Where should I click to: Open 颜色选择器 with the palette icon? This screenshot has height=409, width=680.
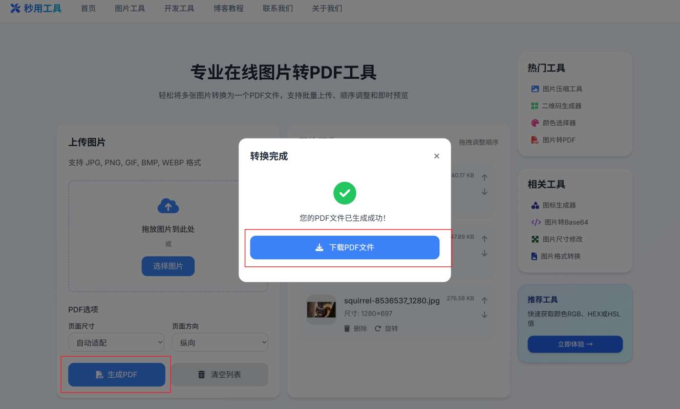pos(535,123)
